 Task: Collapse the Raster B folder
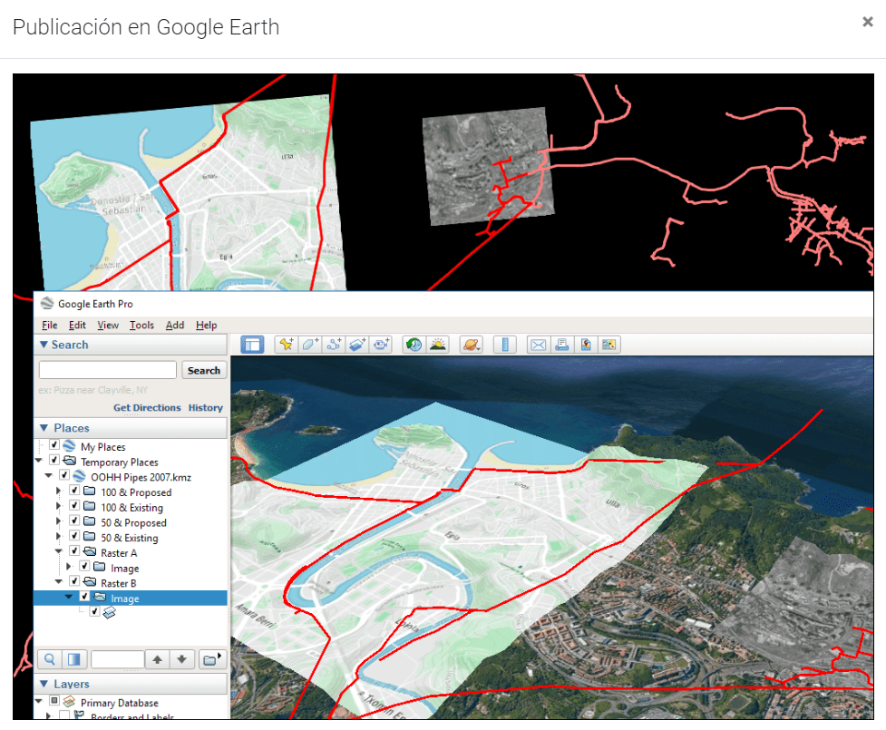tap(59, 581)
